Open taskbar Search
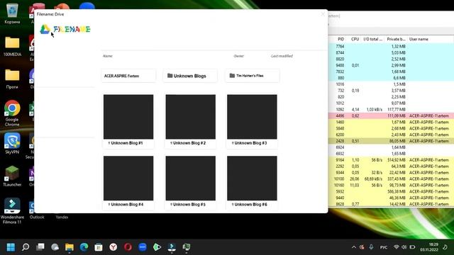 click(x=26, y=247)
